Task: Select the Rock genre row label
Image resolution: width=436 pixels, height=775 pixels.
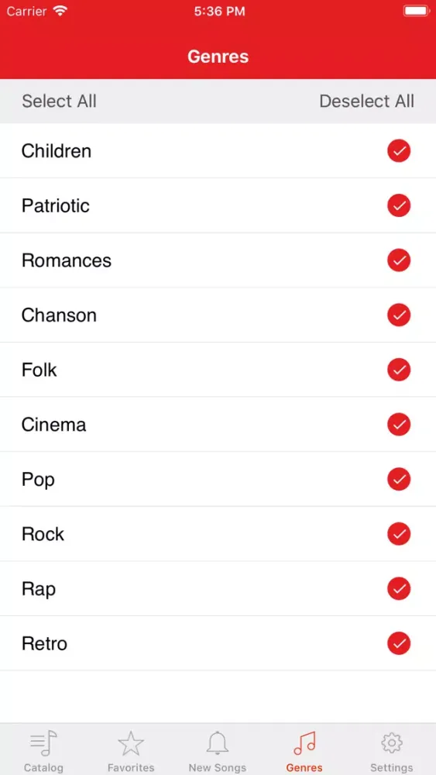Action: point(43,534)
